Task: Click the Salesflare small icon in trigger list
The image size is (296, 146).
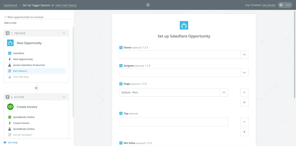Action: tap(10, 53)
